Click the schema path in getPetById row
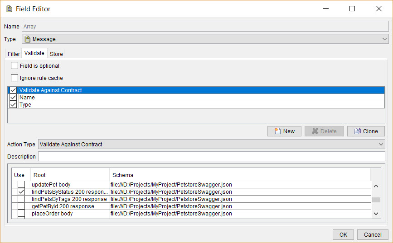This screenshot has width=393, height=243. 171,206
